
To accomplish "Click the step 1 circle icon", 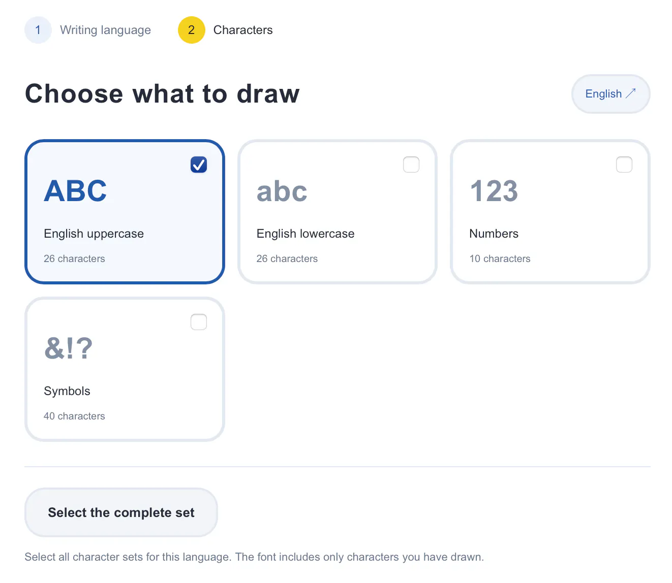I will click(38, 30).
